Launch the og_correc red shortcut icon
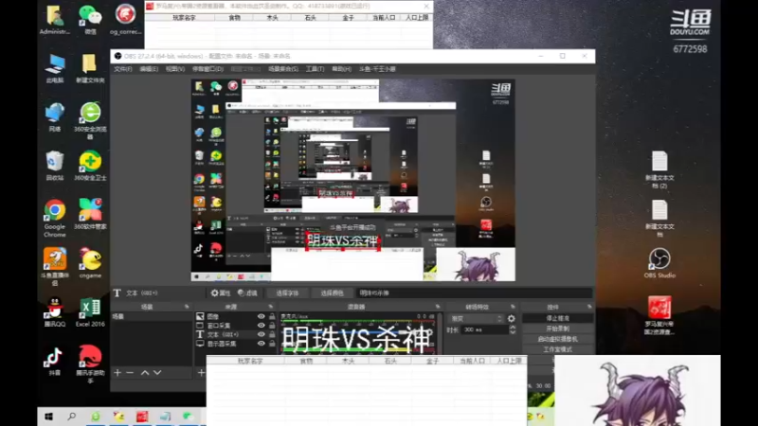Viewport: 758px width, 426px height. click(125, 18)
